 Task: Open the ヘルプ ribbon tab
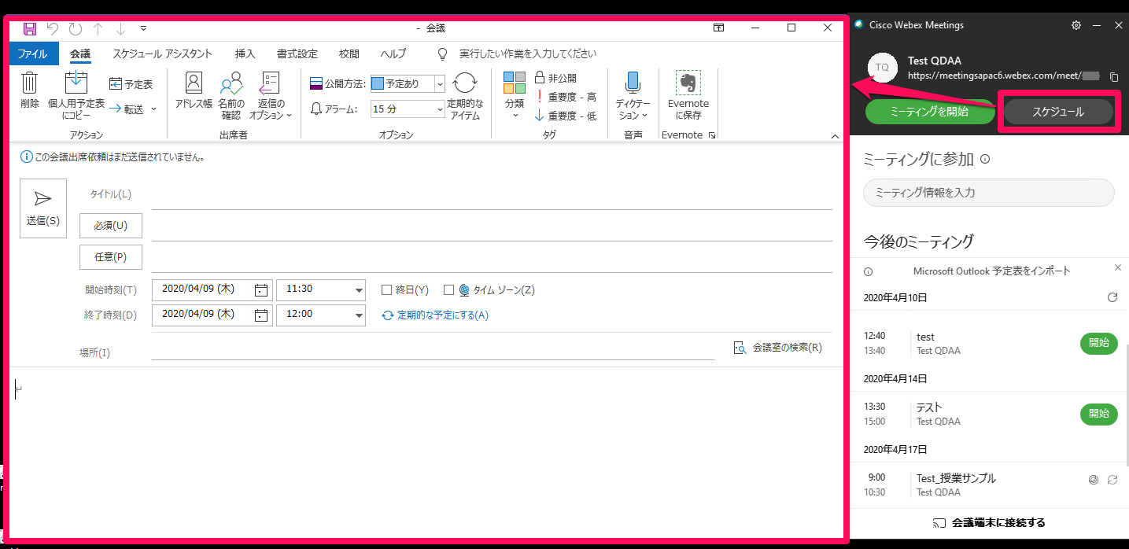click(x=393, y=54)
